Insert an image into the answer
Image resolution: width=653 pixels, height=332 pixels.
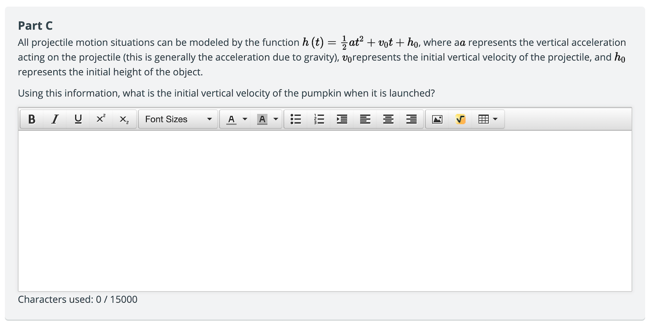tap(437, 119)
